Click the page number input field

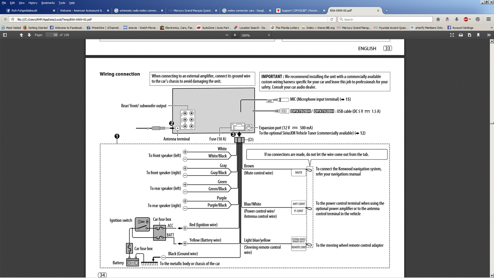(52, 35)
